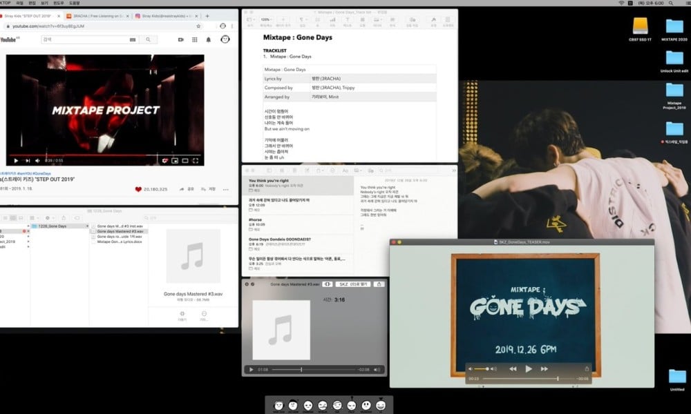Click the Chrome profile avatar in toolbar
The height and width of the screenshot is (414, 691).
point(223,26)
